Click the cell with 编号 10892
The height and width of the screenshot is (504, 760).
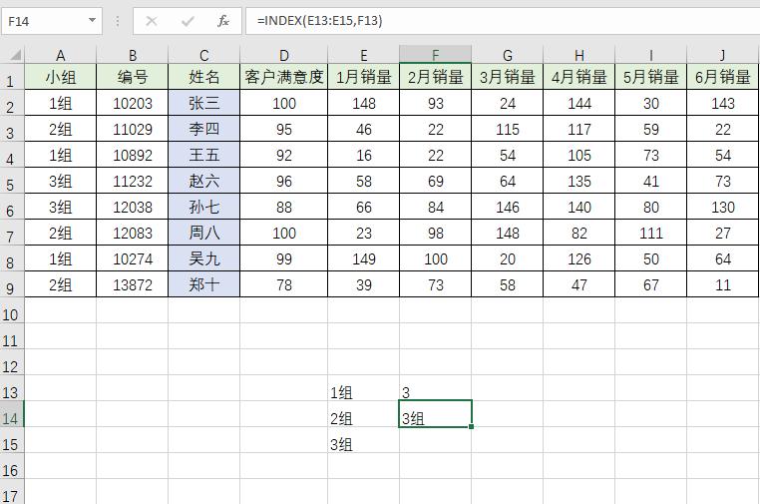133,155
